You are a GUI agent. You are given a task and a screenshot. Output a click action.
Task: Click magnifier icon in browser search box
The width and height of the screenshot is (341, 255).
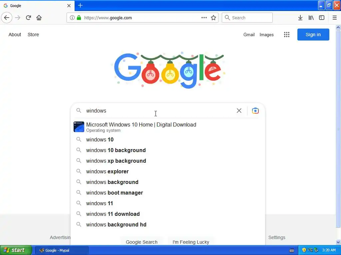(x=227, y=18)
